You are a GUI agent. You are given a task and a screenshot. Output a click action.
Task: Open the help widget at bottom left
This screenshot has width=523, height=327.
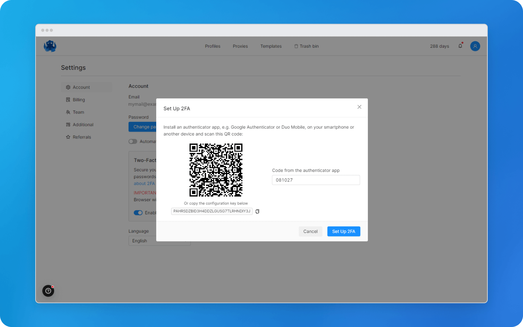coord(48,291)
